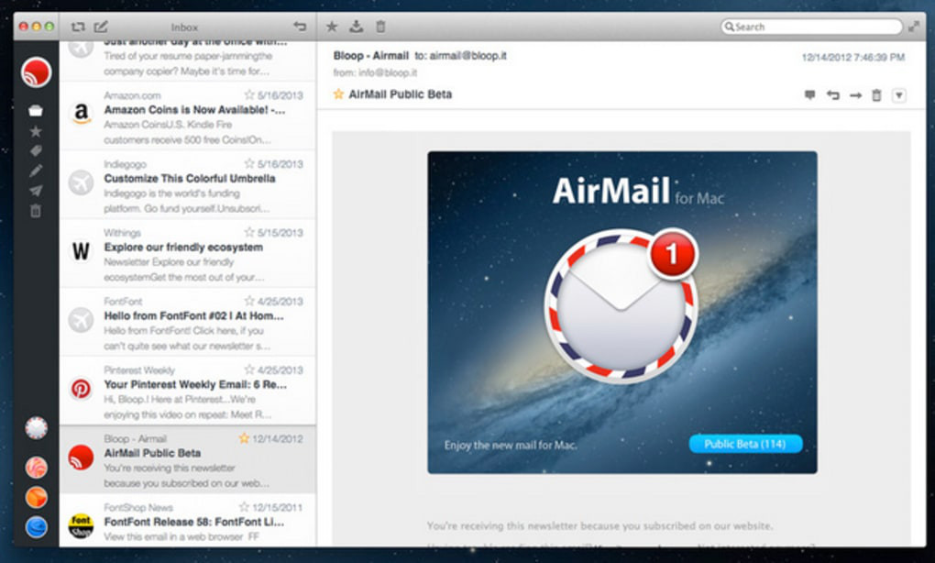Click sender address info@bloop.it
Image resolution: width=935 pixels, height=563 pixels.
pos(388,72)
